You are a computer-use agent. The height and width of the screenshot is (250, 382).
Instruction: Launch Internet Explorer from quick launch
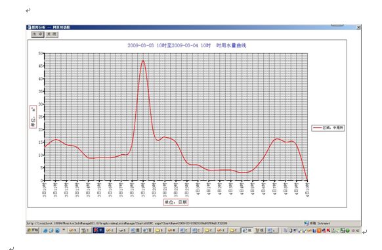(x=45, y=230)
